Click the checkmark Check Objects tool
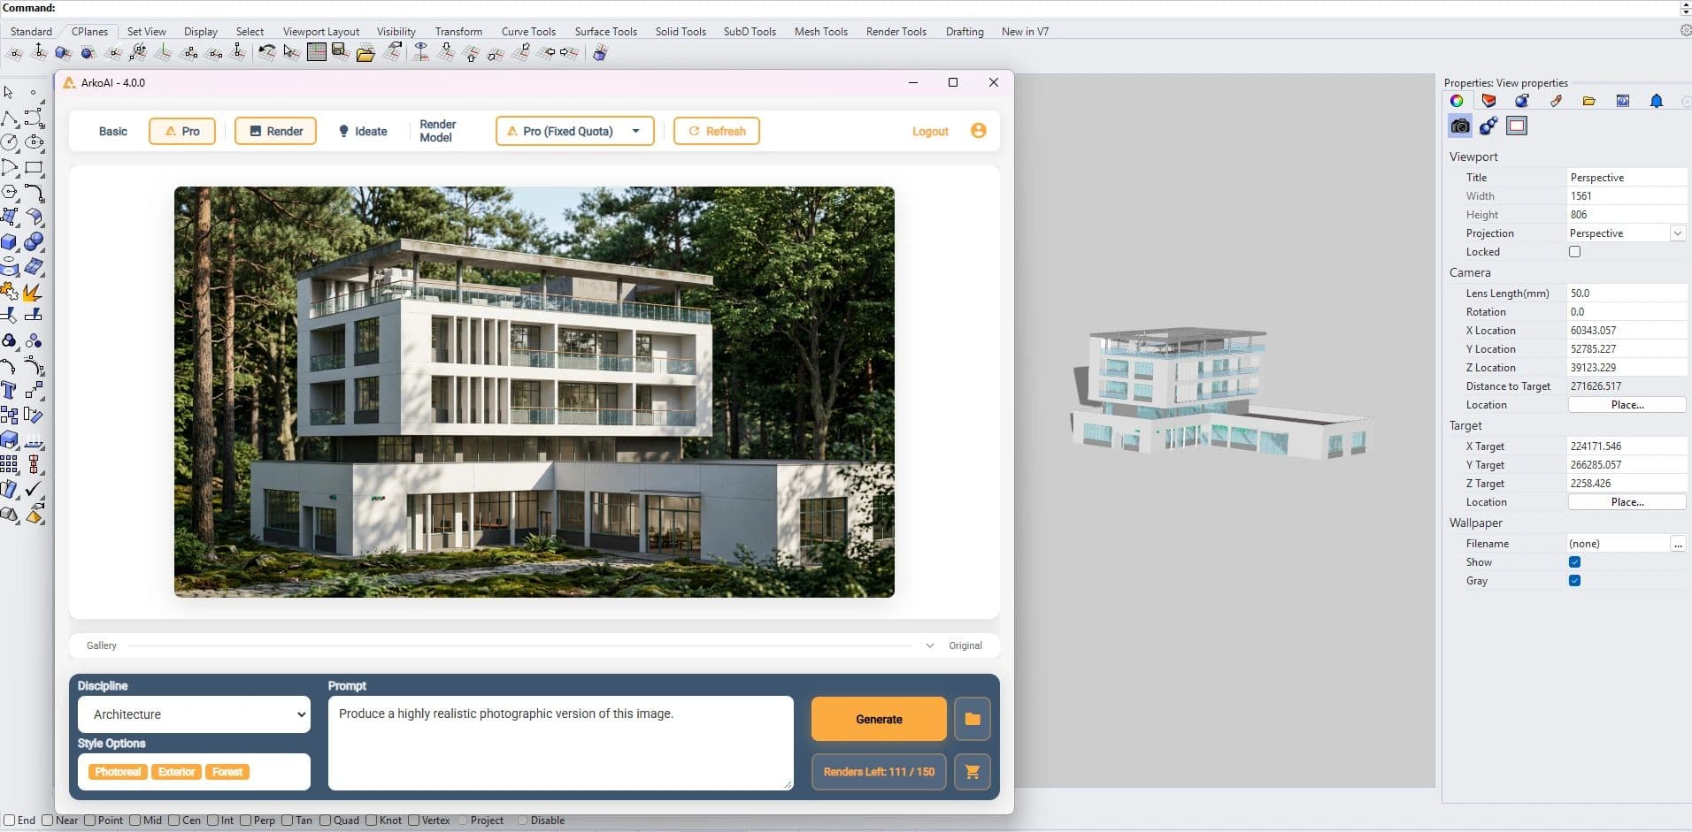The height and width of the screenshot is (832, 1692). (x=34, y=489)
